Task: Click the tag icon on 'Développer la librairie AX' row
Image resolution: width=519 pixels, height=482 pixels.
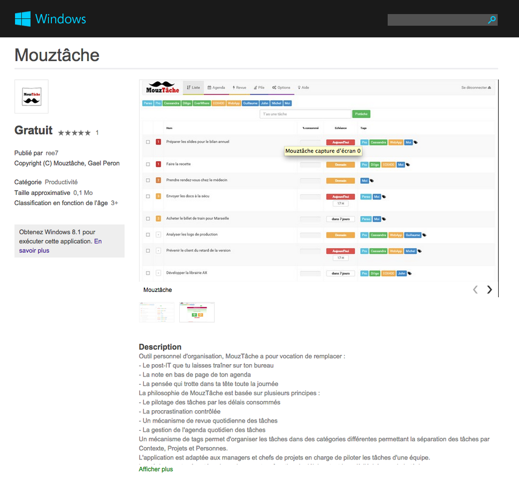Action: click(x=409, y=273)
